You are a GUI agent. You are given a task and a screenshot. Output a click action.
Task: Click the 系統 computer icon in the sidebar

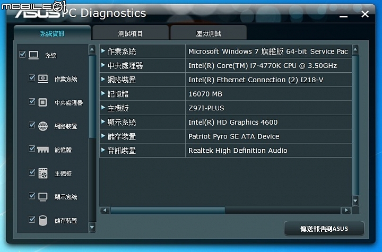[x=33, y=55]
